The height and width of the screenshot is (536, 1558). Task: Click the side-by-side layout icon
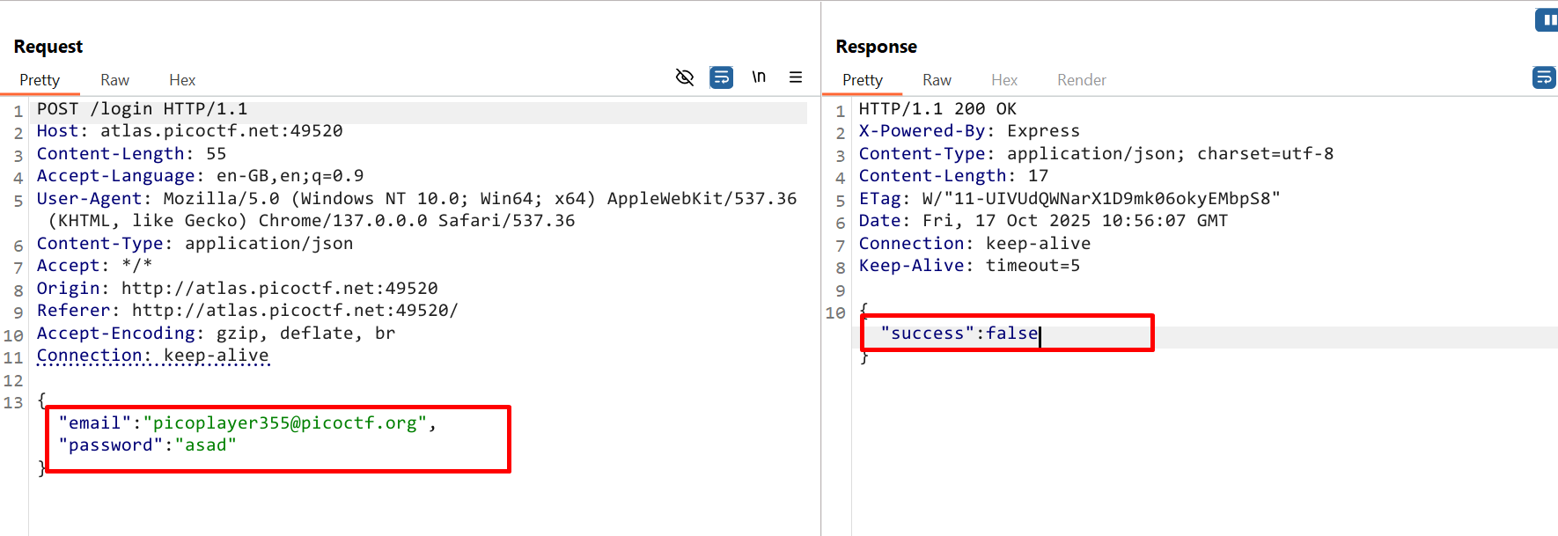coord(1546,19)
